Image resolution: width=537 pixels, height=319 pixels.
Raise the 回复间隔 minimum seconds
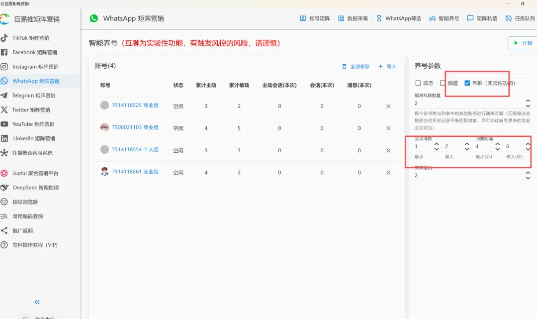[x=497, y=144]
